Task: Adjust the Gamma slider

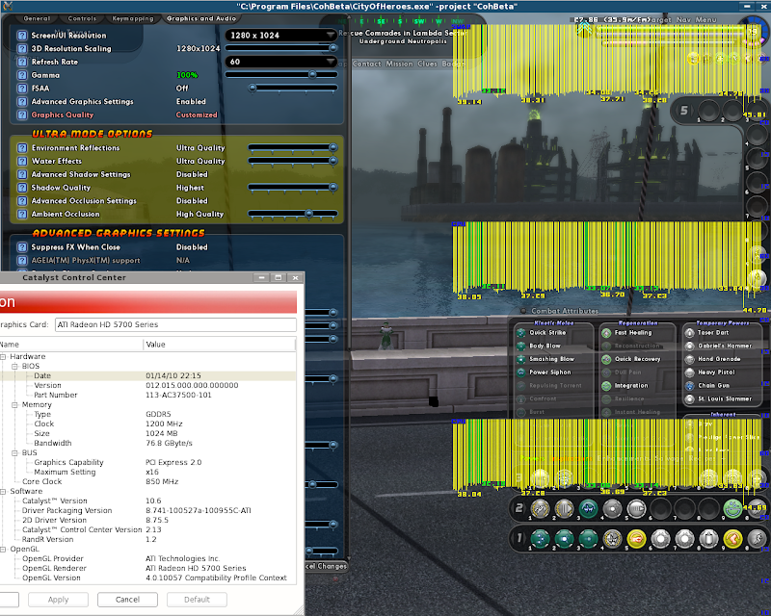Action: (x=310, y=75)
